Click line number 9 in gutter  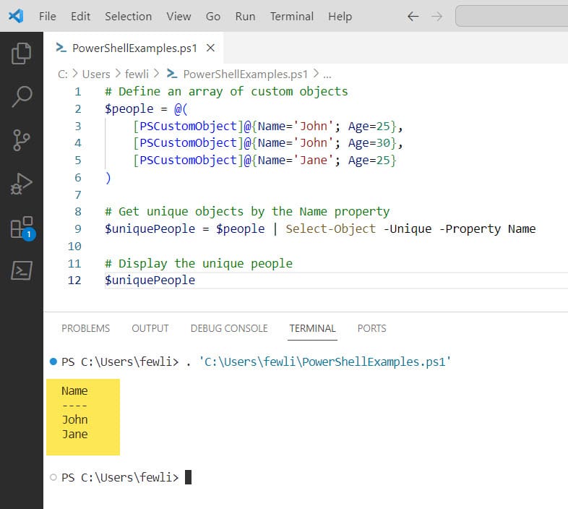[78, 228]
